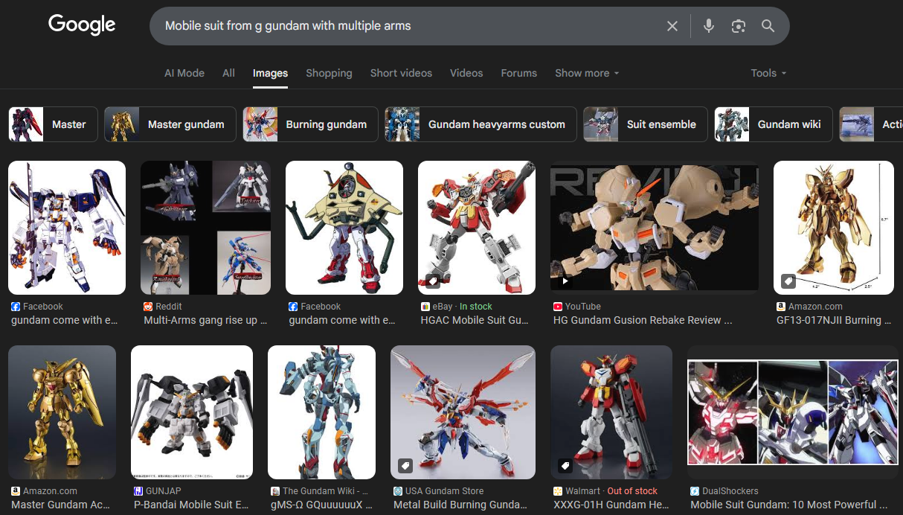The width and height of the screenshot is (903, 515).
Task: Click the Reddit source icon
Action: (x=148, y=307)
